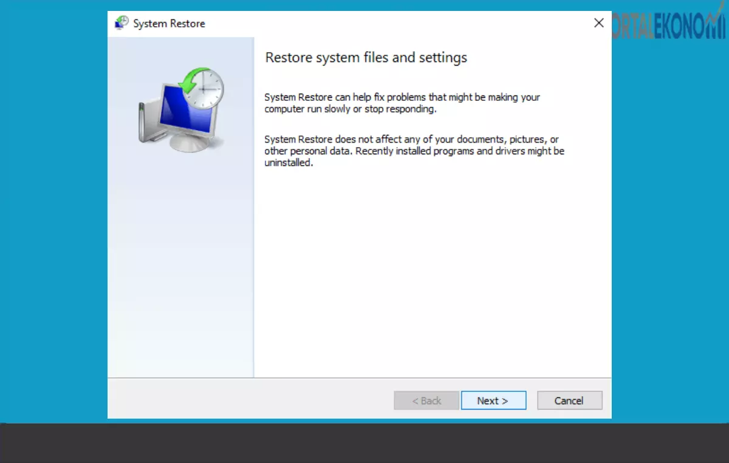
Task: Click the computer with clock restore illustration
Action: pyautogui.click(x=181, y=109)
